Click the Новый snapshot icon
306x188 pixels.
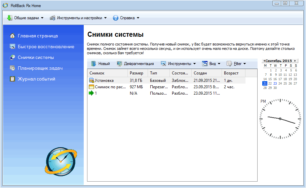(93, 63)
